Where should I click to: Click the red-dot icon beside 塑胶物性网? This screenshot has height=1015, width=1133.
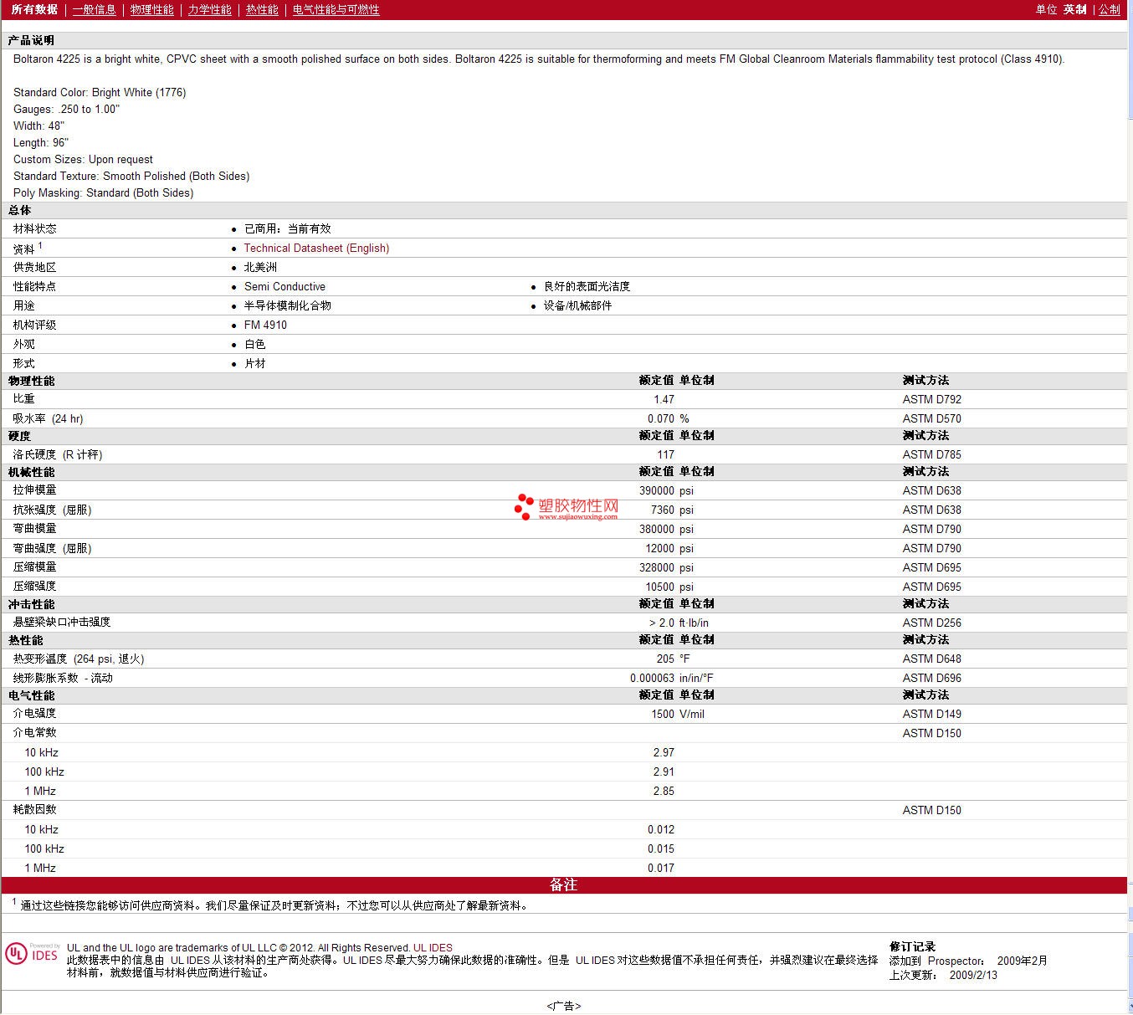point(524,506)
